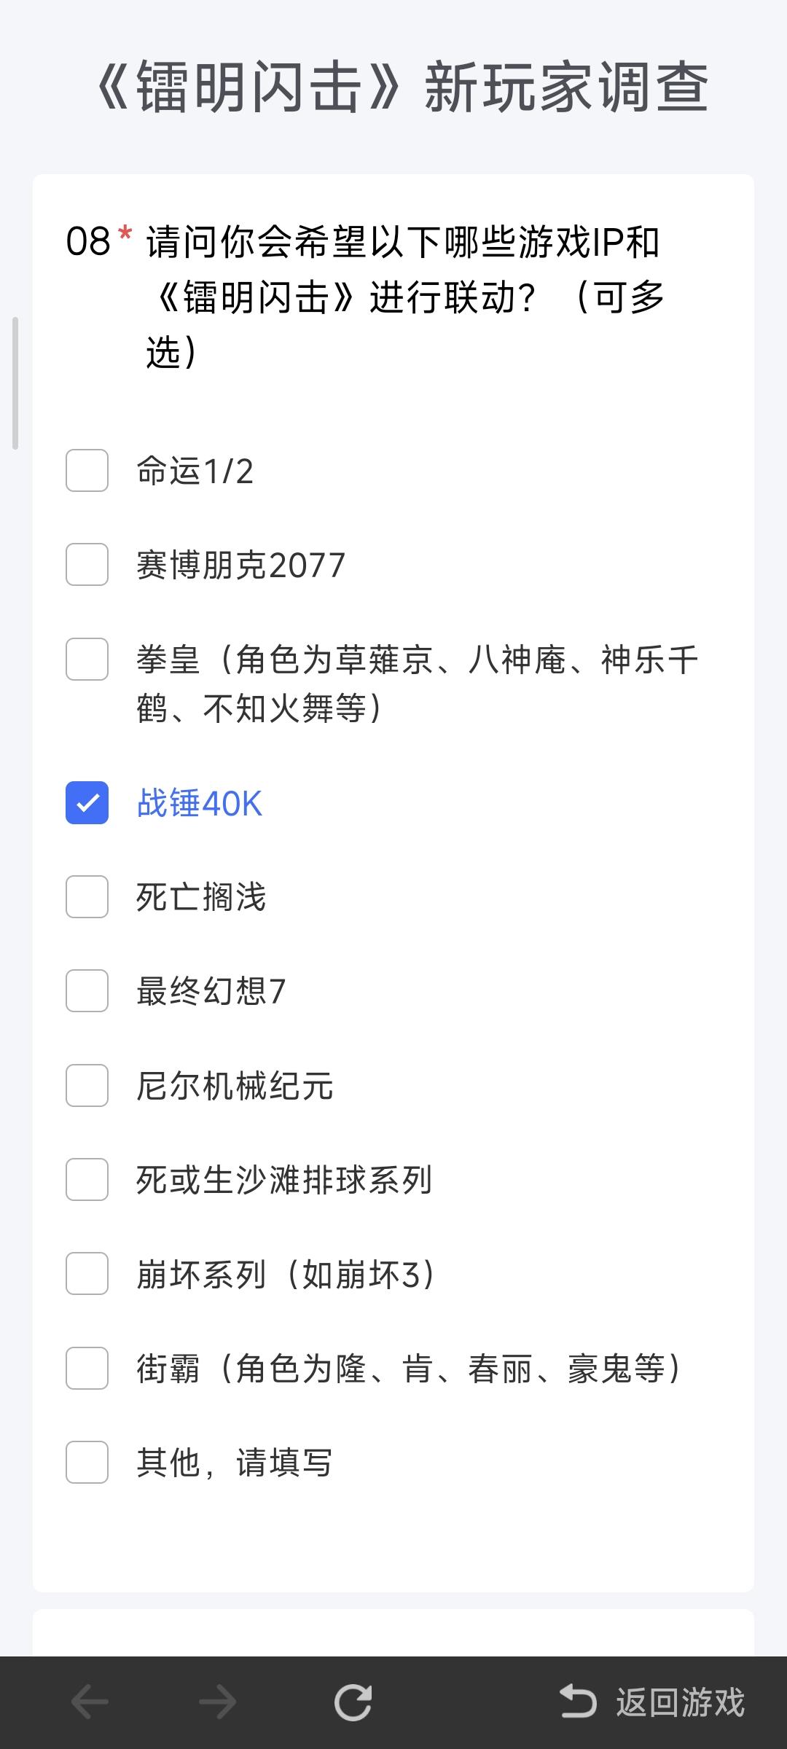Reload the survey page with refresh icon
This screenshot has width=787, height=1749.
pyautogui.click(x=353, y=1703)
